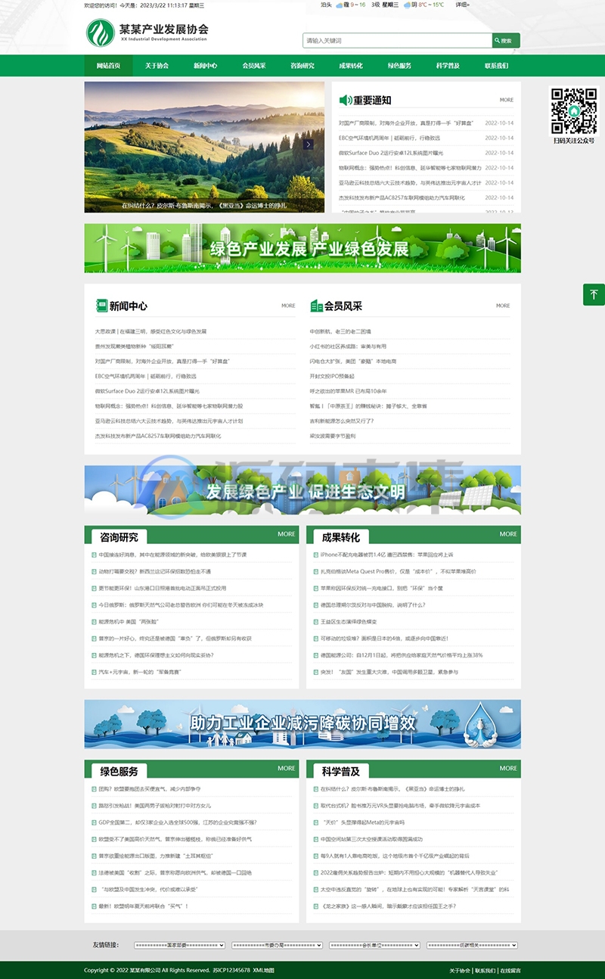
Task: Open 科学普及 item 取代台式机？
Action: pos(400,805)
